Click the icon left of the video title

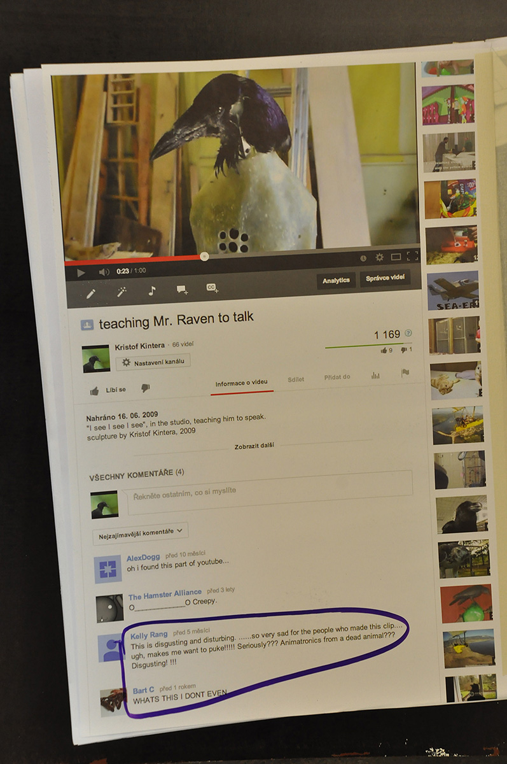[x=87, y=325]
